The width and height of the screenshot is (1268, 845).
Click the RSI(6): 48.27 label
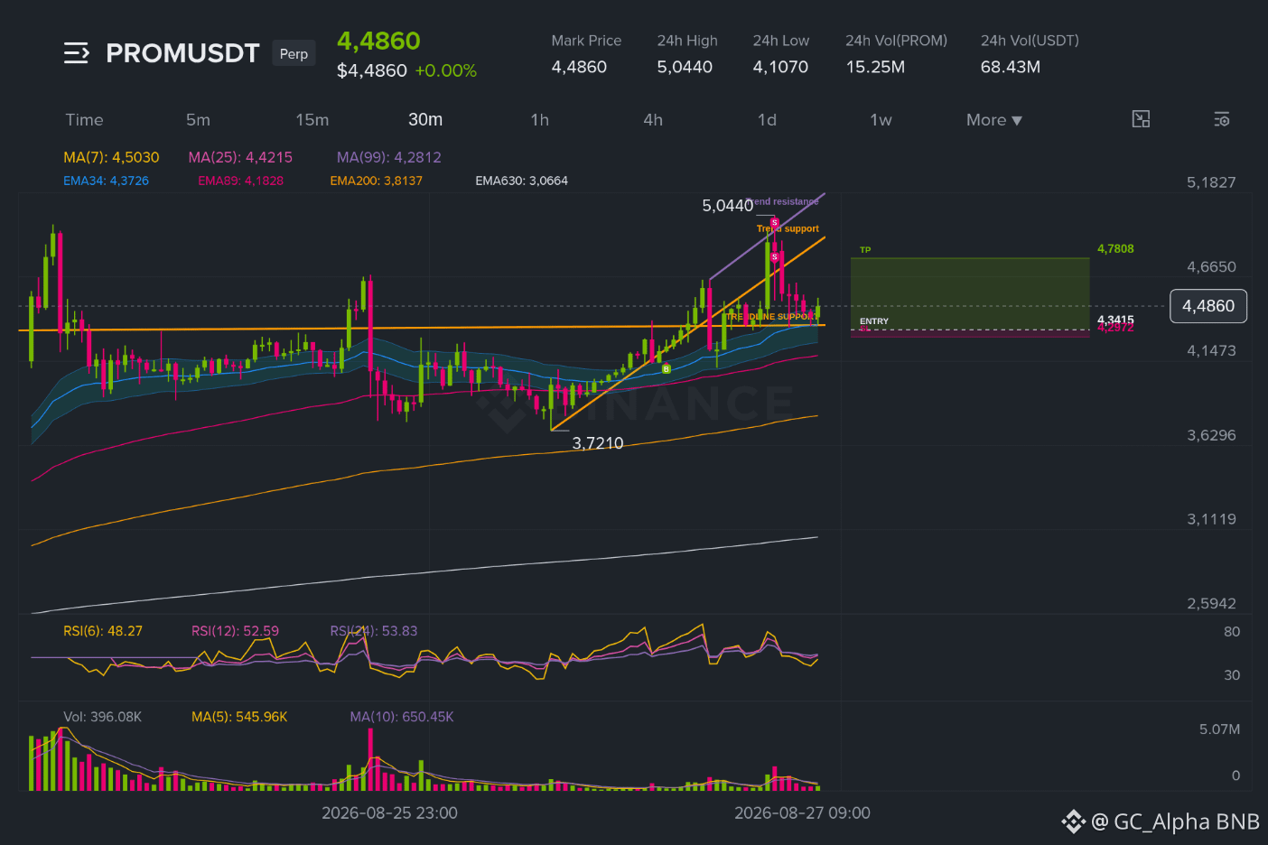coord(103,631)
